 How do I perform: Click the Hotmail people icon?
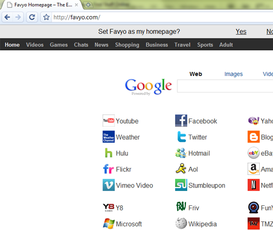[x=181, y=153]
